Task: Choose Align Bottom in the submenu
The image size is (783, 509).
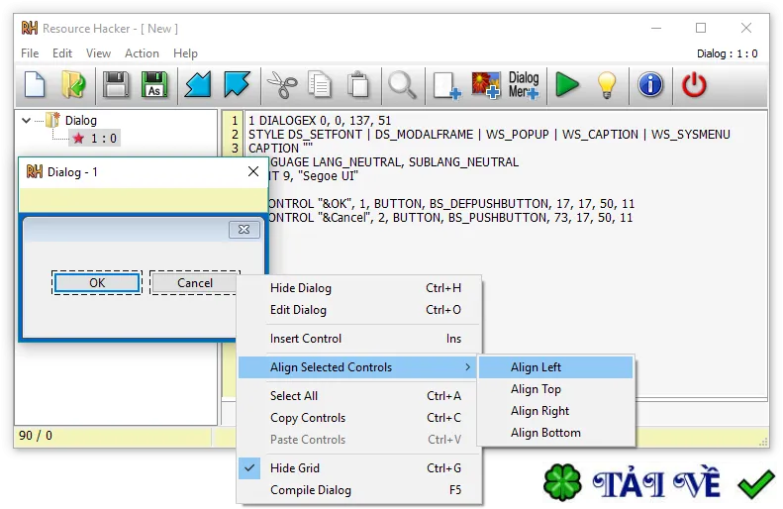Action: click(x=555, y=433)
